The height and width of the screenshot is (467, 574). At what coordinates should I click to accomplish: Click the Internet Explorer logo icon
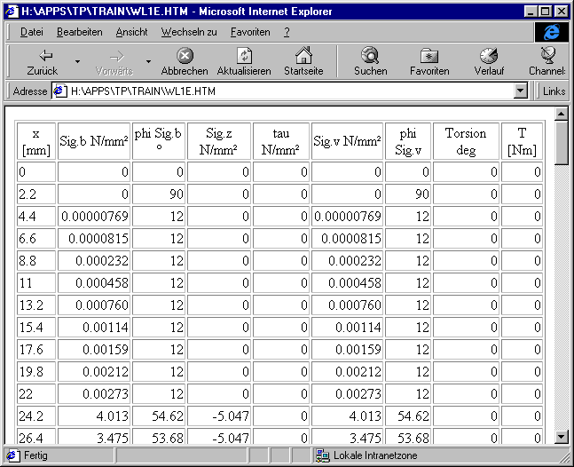(551, 32)
